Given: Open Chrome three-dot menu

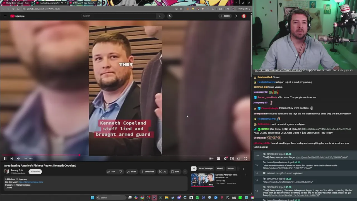Looking at the screenshot, I should (x=249, y=9).
